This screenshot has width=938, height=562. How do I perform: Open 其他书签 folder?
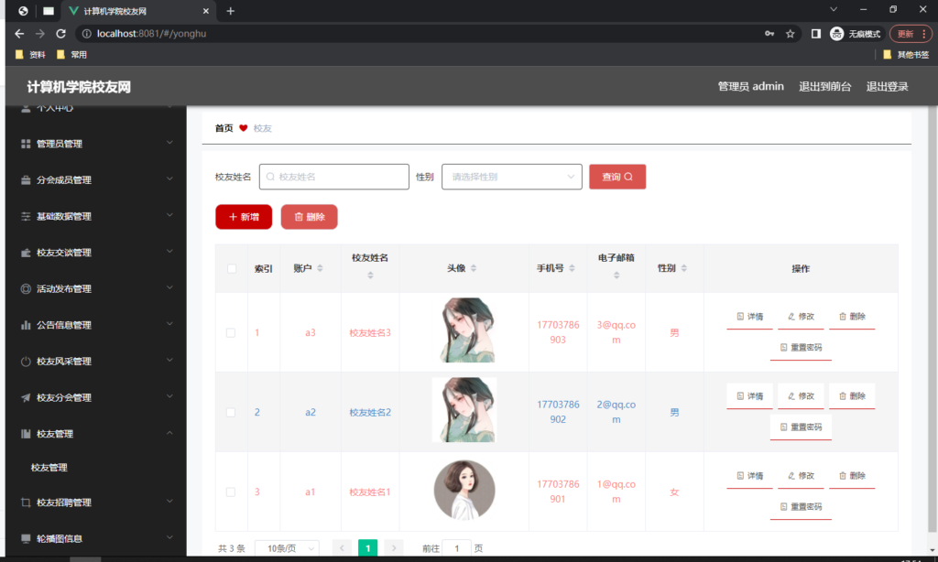click(906, 54)
